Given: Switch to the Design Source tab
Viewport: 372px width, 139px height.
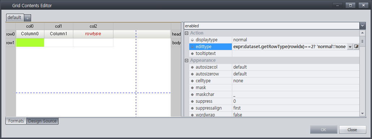Looking at the screenshot, I should point(43,121).
